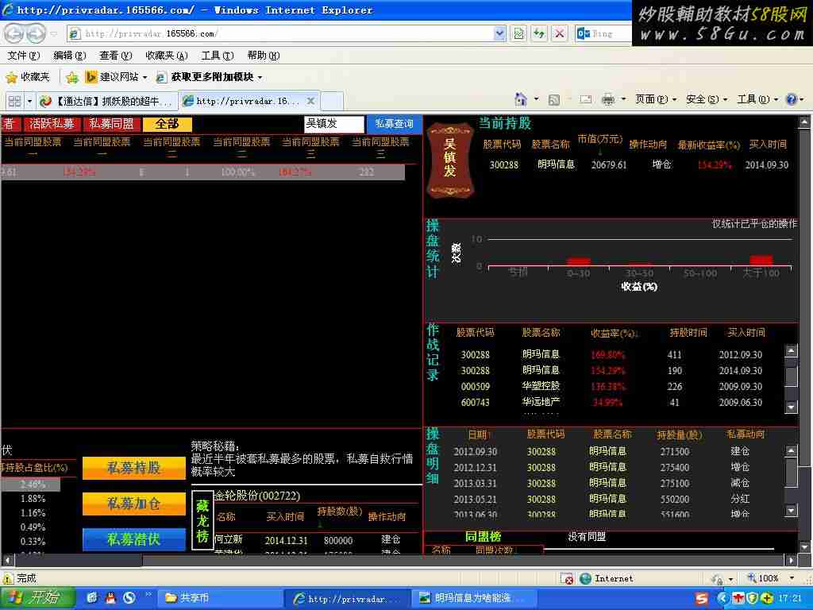Open the address bar URL dropdown arrow
The height and width of the screenshot is (610, 813).
[x=499, y=33]
